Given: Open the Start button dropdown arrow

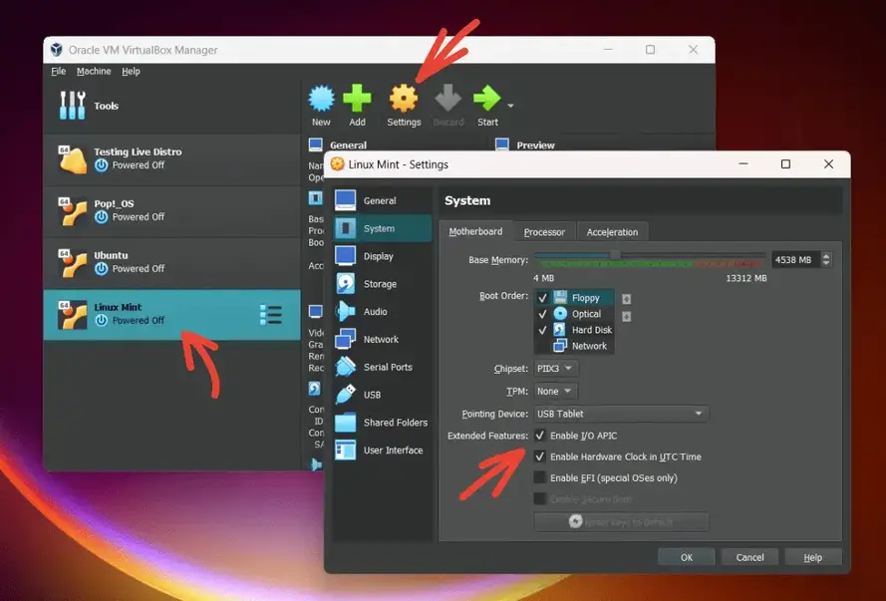Looking at the screenshot, I should click(x=510, y=106).
